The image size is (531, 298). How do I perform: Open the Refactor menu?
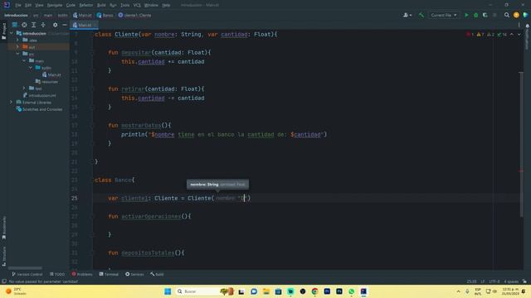click(86, 5)
